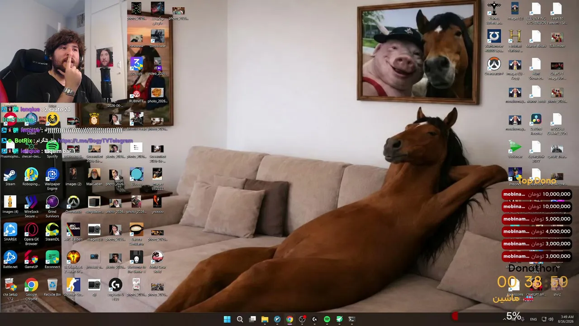The height and width of the screenshot is (326, 579).
Task: Select the Metal Gear Solid shortcut
Action: pyautogui.click(x=157, y=262)
